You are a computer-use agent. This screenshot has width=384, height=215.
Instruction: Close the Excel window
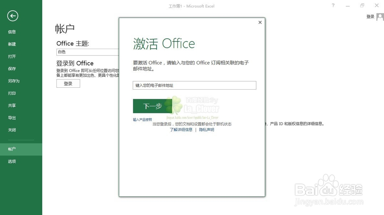[x=377, y=5]
